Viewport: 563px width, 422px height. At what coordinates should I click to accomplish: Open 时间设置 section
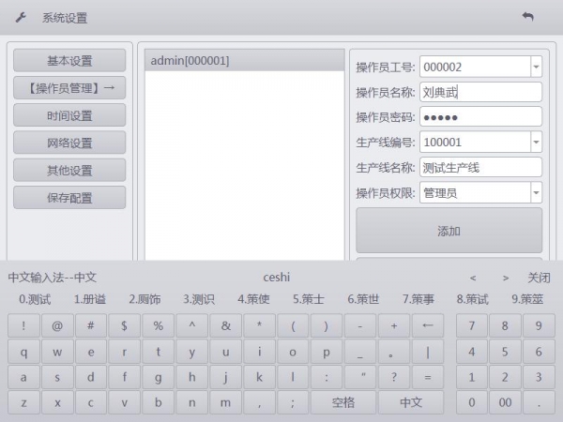(x=69, y=116)
